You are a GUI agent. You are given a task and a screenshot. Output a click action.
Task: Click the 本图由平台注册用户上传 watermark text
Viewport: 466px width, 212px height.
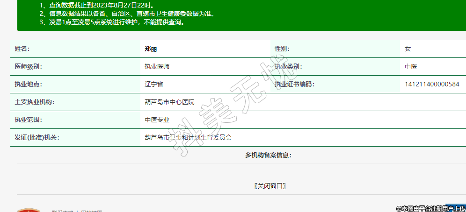point(430,208)
